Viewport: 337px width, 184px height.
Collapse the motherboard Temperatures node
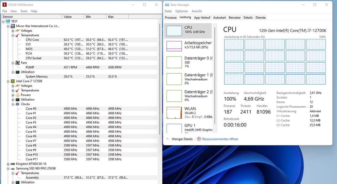click(13, 35)
